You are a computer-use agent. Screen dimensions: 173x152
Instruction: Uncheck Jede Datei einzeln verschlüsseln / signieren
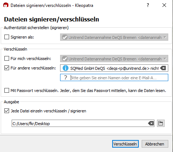tap(7, 111)
